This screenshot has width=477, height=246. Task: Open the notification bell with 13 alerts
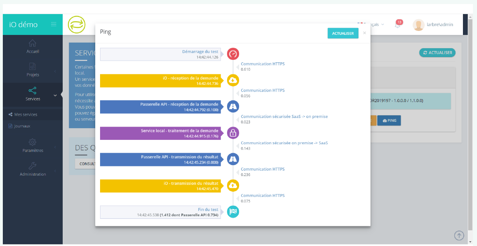click(x=397, y=25)
